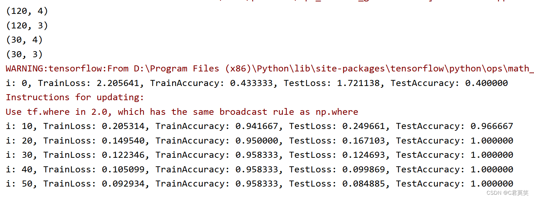
Task: Click the "Use tf.where in 2.0" line
Action: point(182,112)
